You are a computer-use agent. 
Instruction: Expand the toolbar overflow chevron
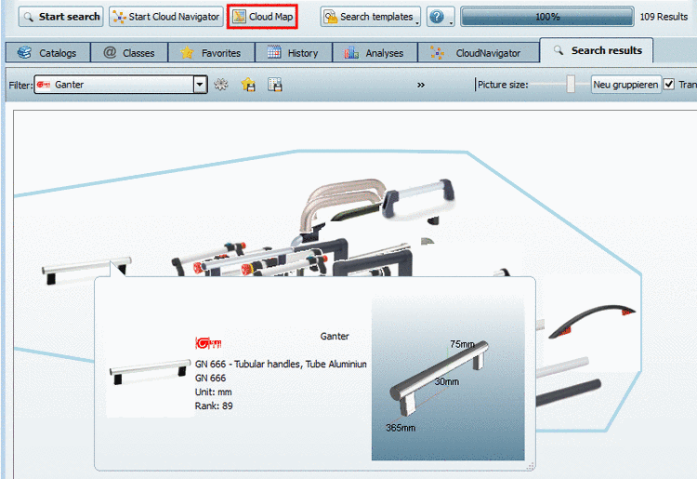coord(420,85)
